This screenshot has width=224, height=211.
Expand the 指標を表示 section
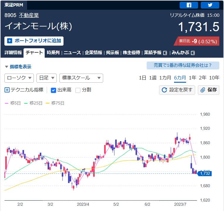click(x=18, y=67)
